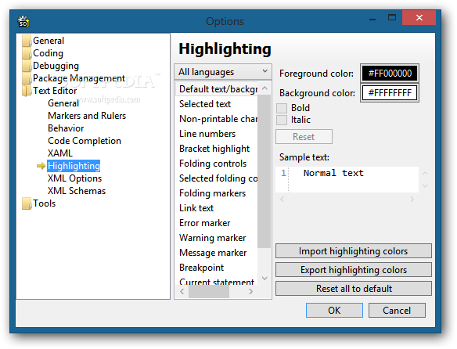
Task: Select Warning marker entry
Action: [x=217, y=238]
